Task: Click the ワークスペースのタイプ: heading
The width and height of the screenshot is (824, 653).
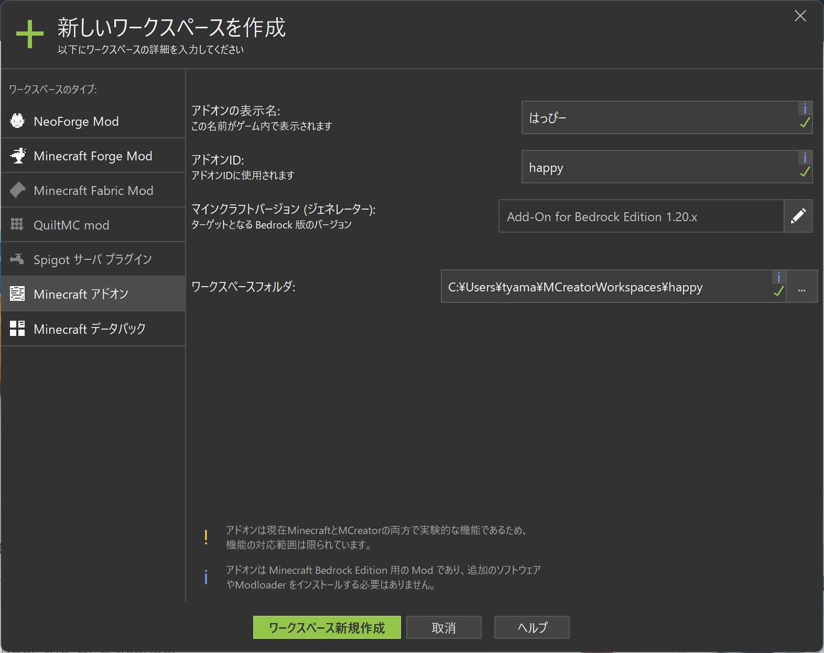Action: (53, 89)
